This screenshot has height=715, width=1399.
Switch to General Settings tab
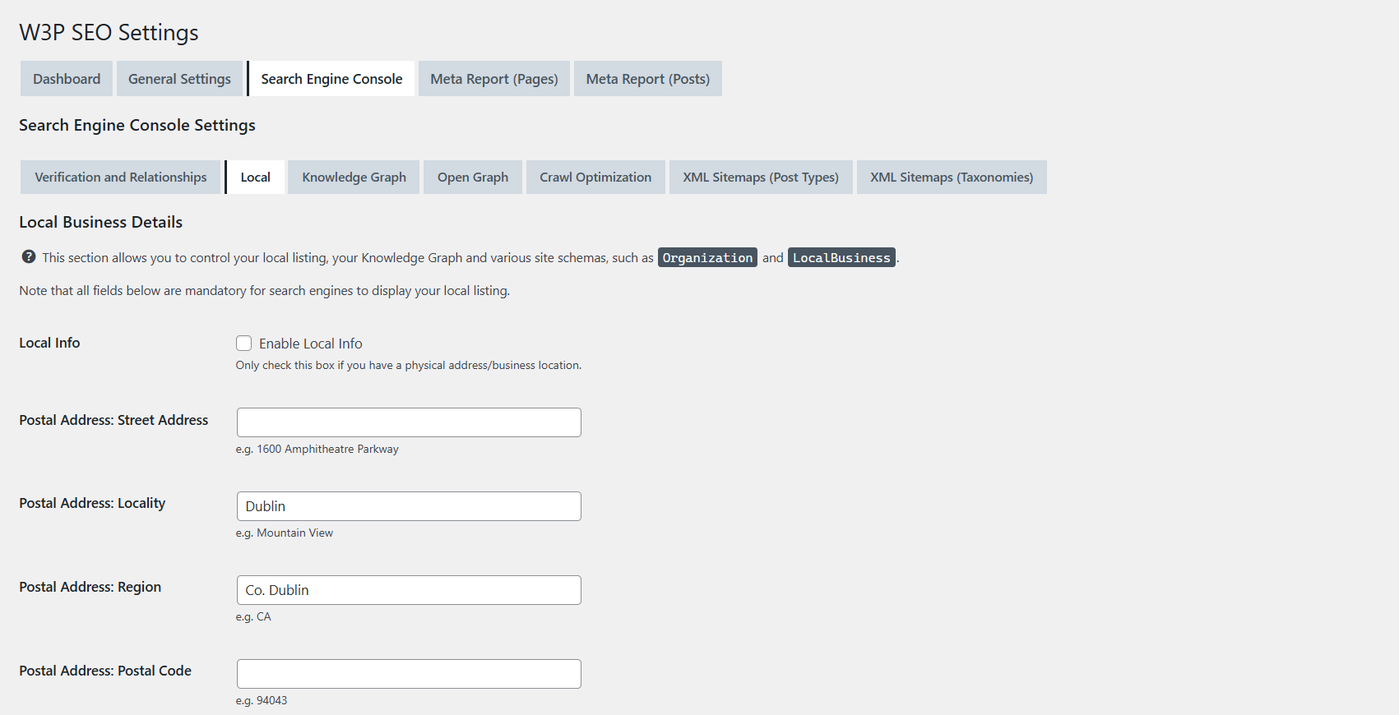tap(179, 79)
